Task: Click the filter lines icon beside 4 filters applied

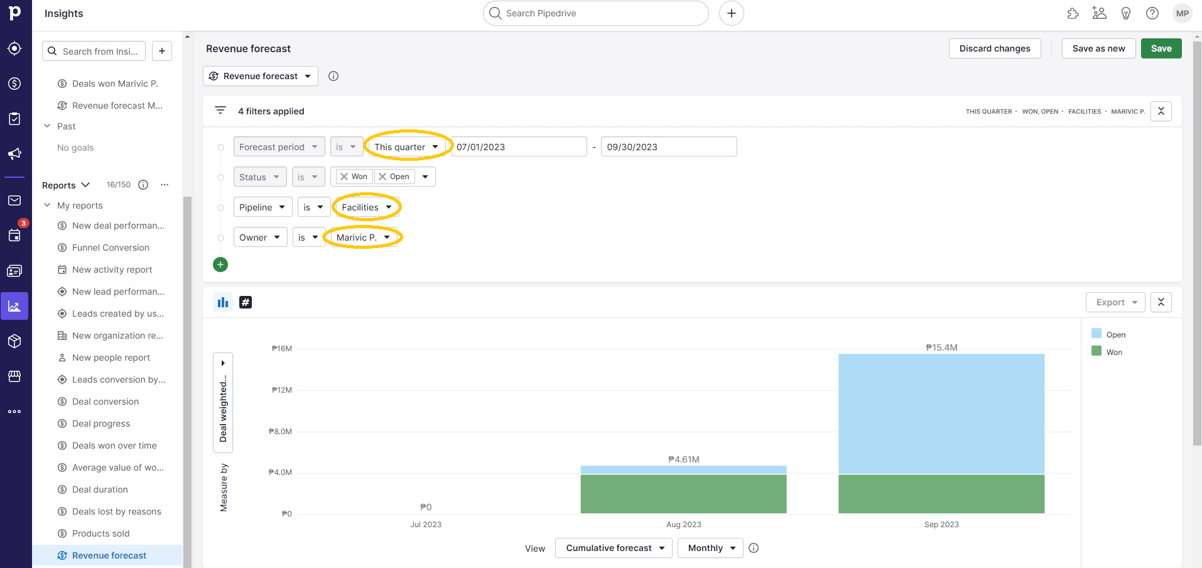Action: tap(220, 111)
